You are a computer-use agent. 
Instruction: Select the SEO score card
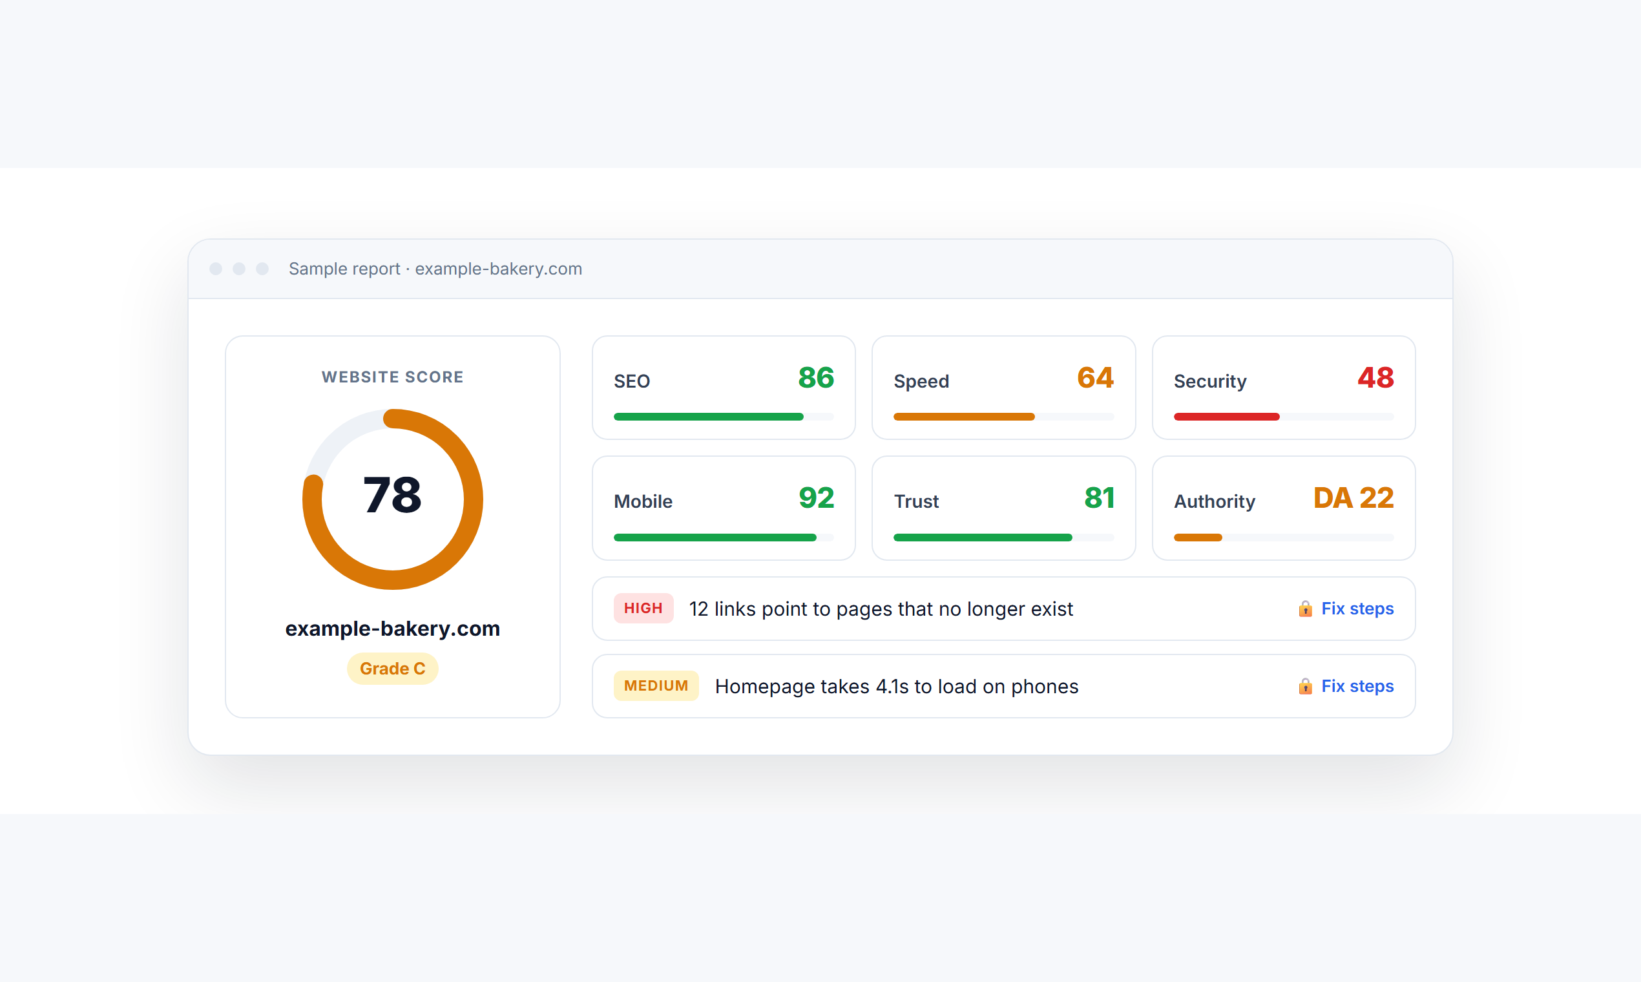(724, 388)
